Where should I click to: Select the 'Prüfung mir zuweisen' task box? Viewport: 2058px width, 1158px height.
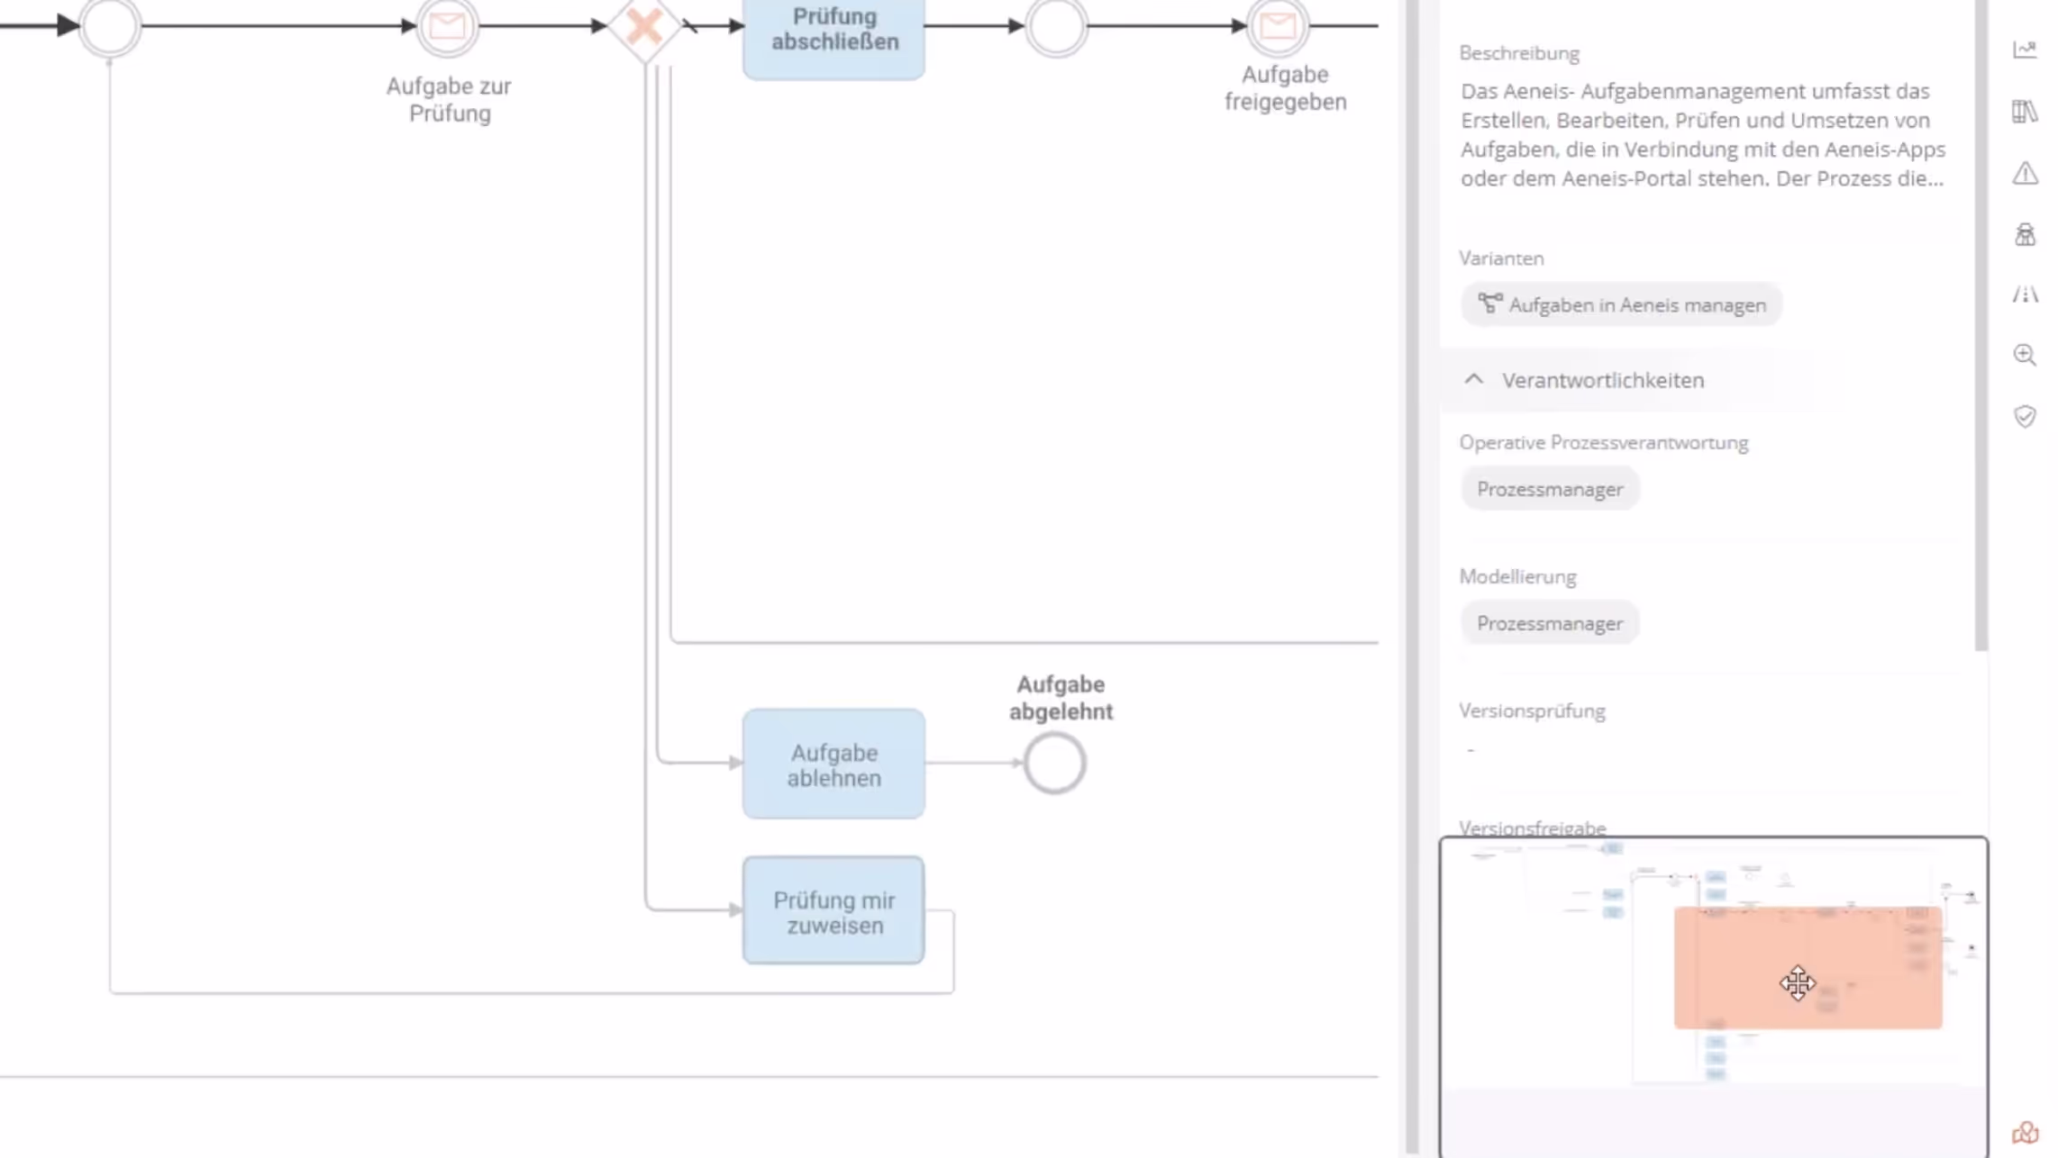point(833,911)
